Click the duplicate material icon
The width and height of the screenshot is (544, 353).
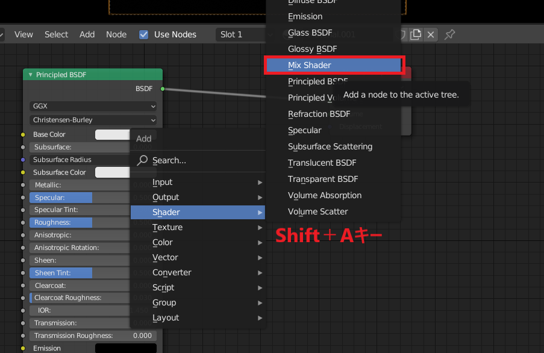415,34
